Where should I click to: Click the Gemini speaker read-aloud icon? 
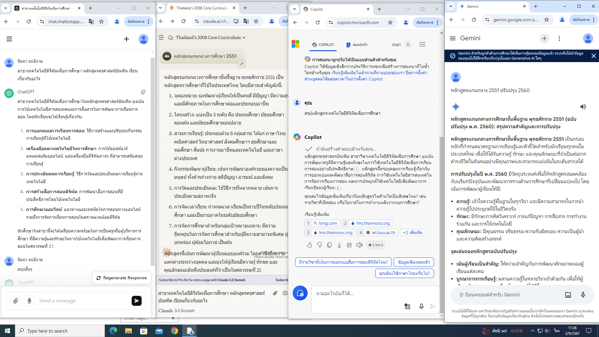click(583, 107)
